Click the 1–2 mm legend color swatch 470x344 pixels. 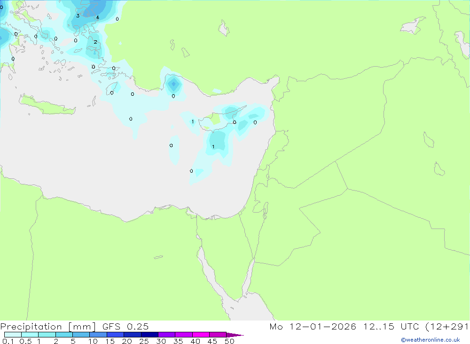(47, 335)
